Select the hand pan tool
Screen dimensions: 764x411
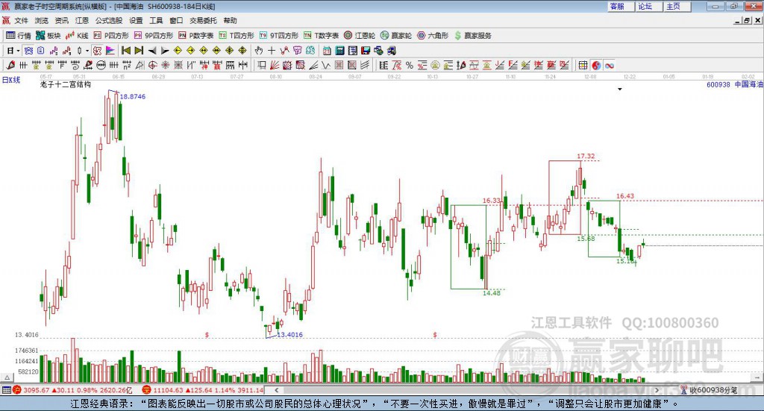click(x=259, y=51)
